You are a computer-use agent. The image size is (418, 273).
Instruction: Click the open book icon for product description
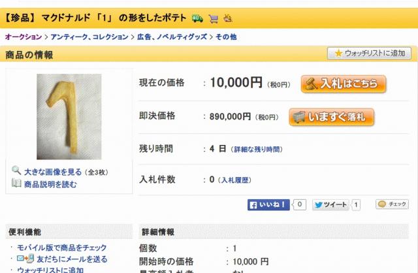(x=16, y=183)
